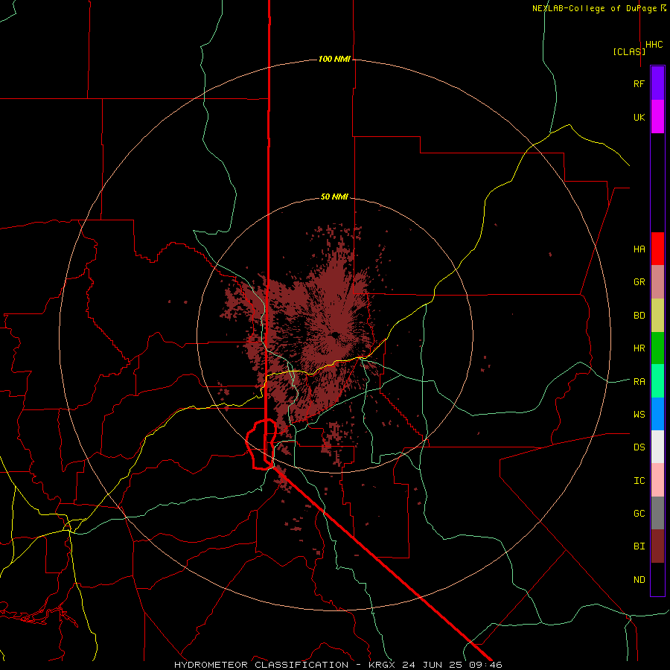The image size is (670, 670).
Task: Click the HR legend label
Action: point(639,348)
